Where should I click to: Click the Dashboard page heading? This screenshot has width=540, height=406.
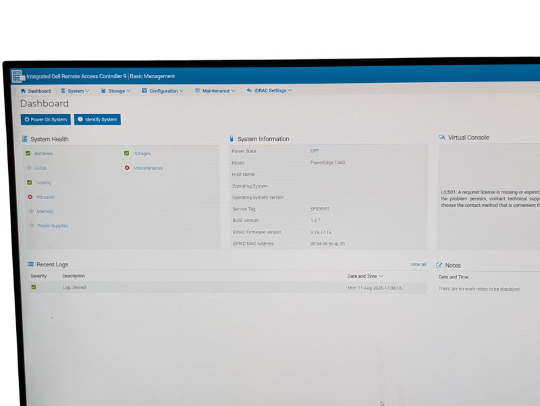[45, 103]
